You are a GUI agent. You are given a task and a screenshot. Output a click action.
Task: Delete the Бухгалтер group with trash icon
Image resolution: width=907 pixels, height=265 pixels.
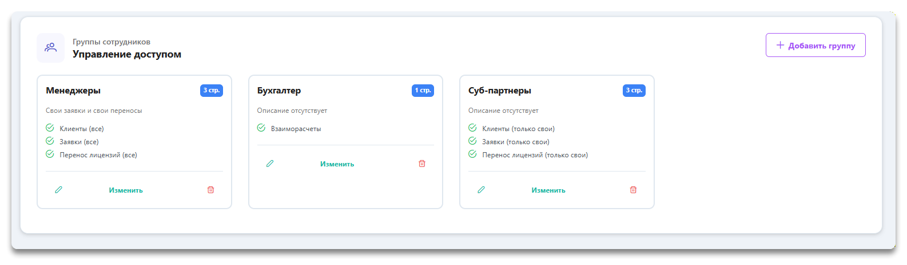coord(422,164)
